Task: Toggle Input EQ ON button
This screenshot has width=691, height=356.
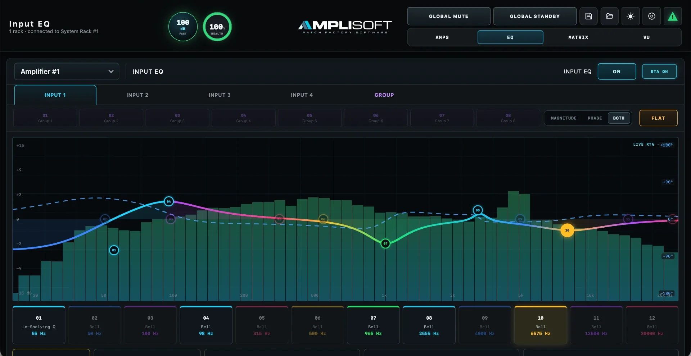Action: [x=617, y=72]
